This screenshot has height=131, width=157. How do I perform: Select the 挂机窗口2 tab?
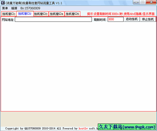[25, 14]
